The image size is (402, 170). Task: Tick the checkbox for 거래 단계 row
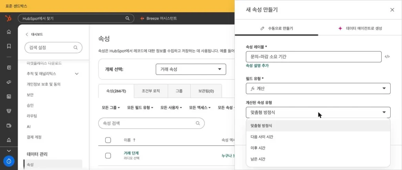pos(108,156)
